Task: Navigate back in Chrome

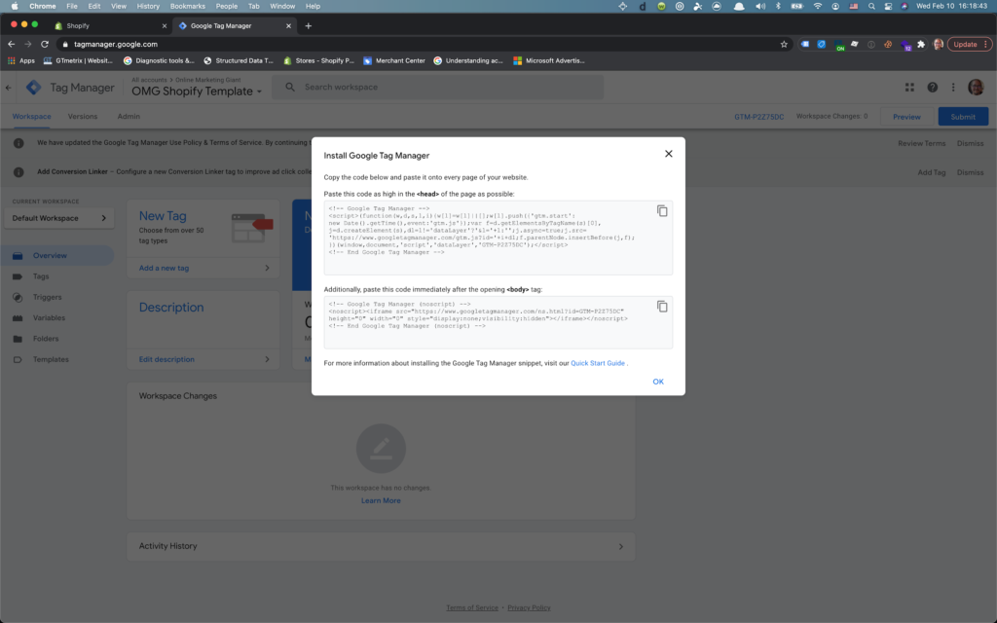Action: coord(11,44)
